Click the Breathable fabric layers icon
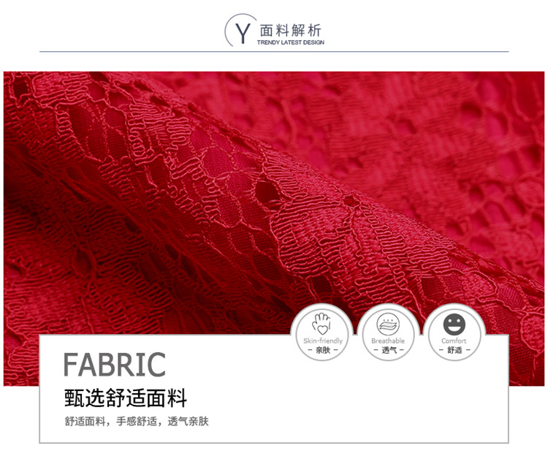This screenshot has width=548, height=459. click(388, 324)
